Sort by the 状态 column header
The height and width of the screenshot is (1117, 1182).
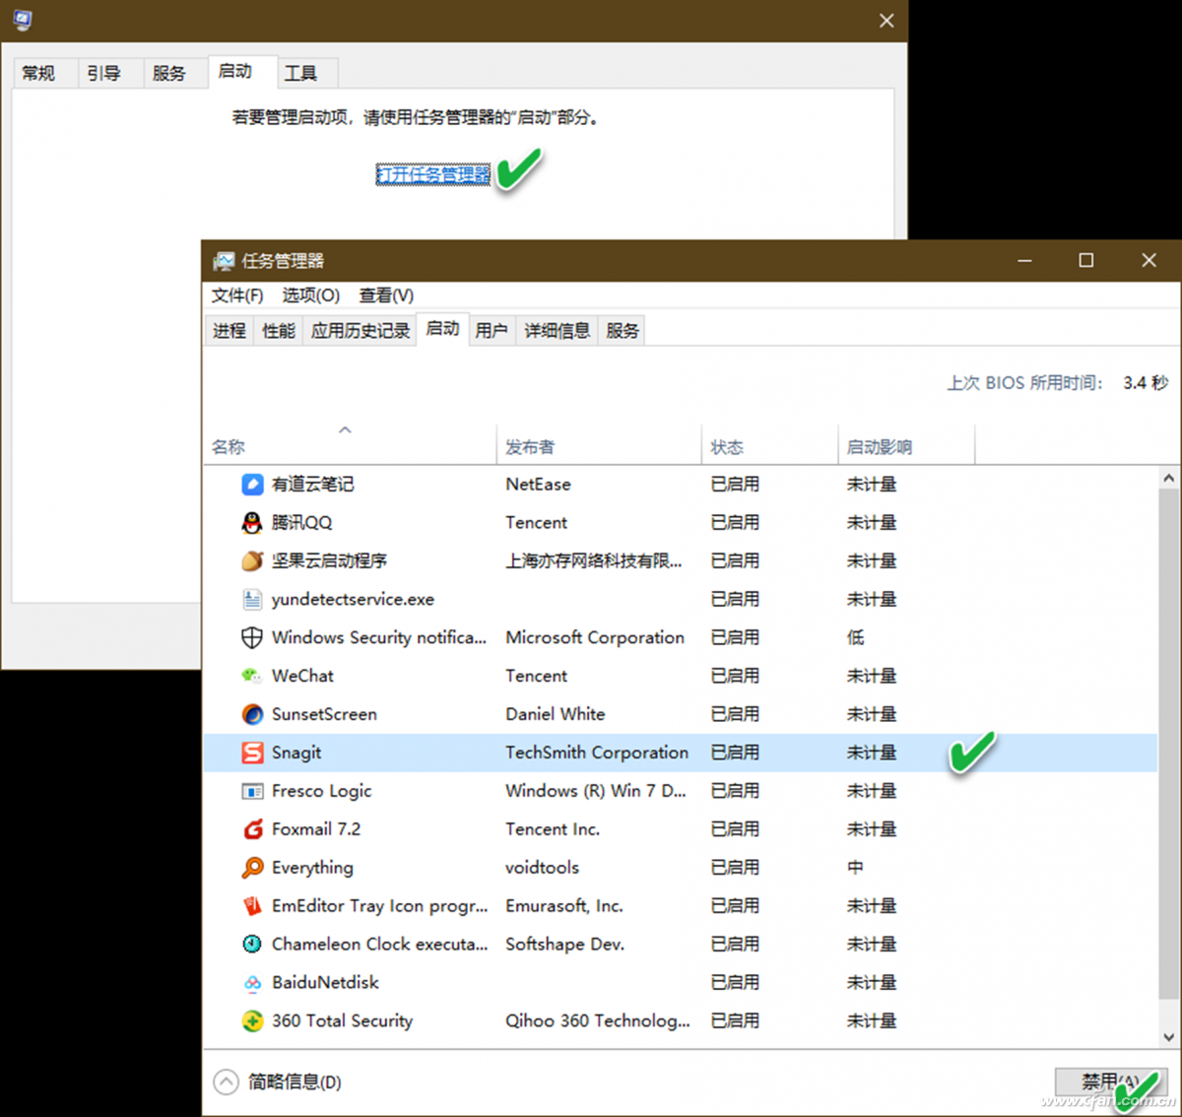click(x=769, y=446)
